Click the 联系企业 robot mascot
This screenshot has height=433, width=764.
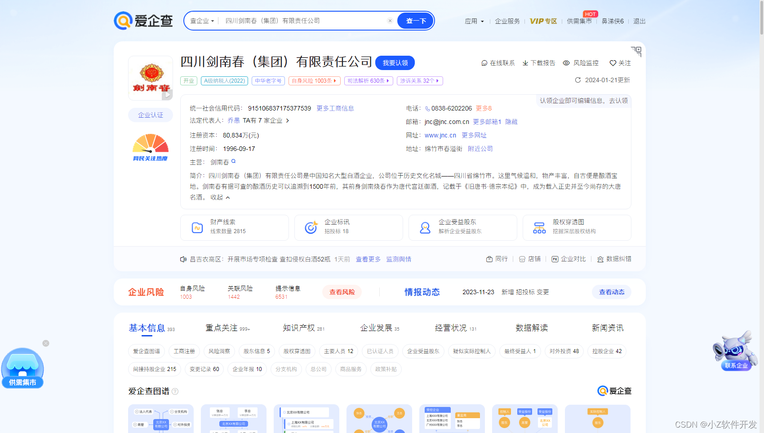point(735,351)
